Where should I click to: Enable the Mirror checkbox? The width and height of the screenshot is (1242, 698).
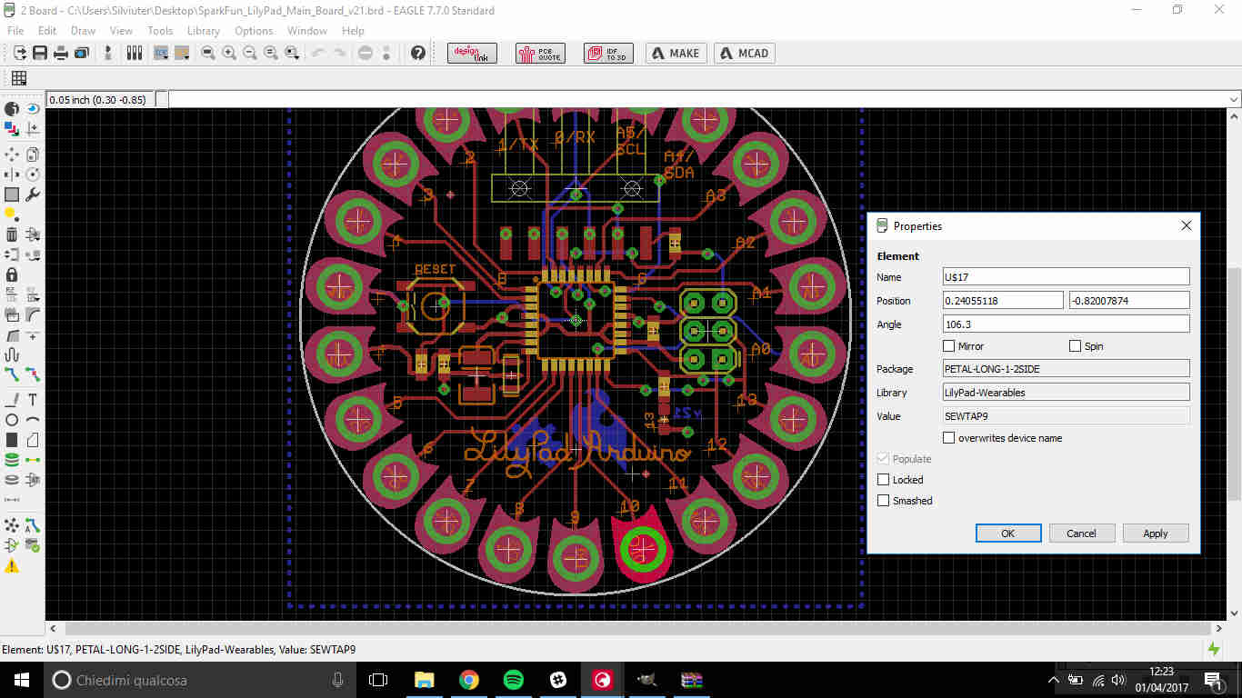pos(949,346)
